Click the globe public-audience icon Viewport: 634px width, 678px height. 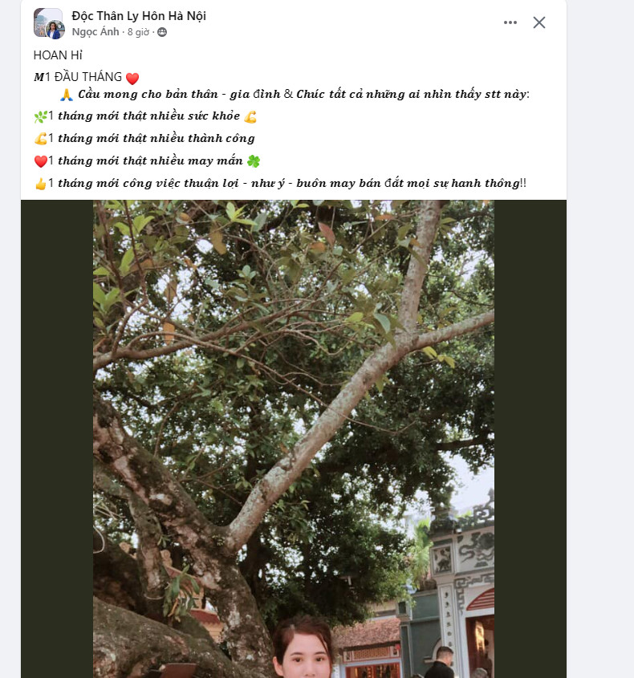coord(162,32)
